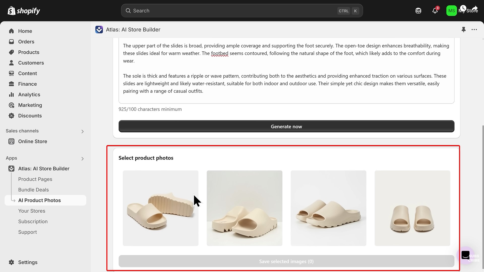Select the first slides product photo
The width and height of the screenshot is (484, 272).
click(161, 208)
